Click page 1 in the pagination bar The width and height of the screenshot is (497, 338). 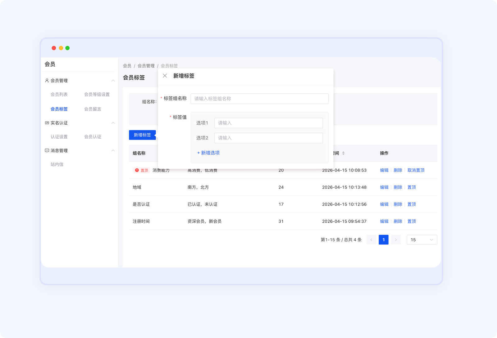(384, 239)
